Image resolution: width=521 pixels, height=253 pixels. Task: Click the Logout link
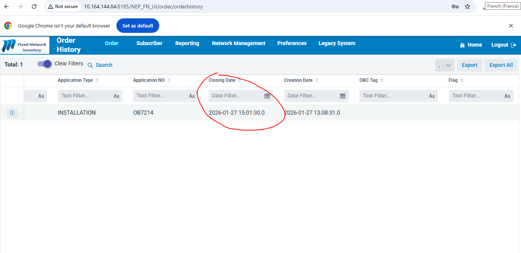click(x=503, y=45)
